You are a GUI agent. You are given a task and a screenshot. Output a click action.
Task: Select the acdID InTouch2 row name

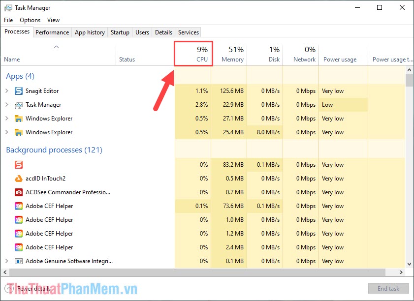(x=45, y=179)
